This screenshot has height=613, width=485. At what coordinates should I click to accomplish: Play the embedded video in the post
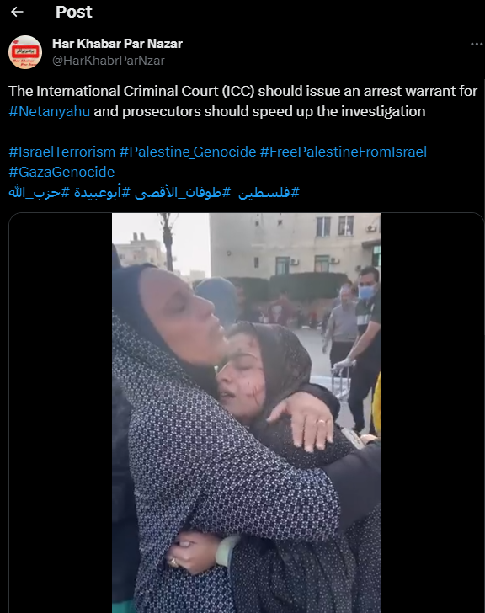(x=247, y=413)
